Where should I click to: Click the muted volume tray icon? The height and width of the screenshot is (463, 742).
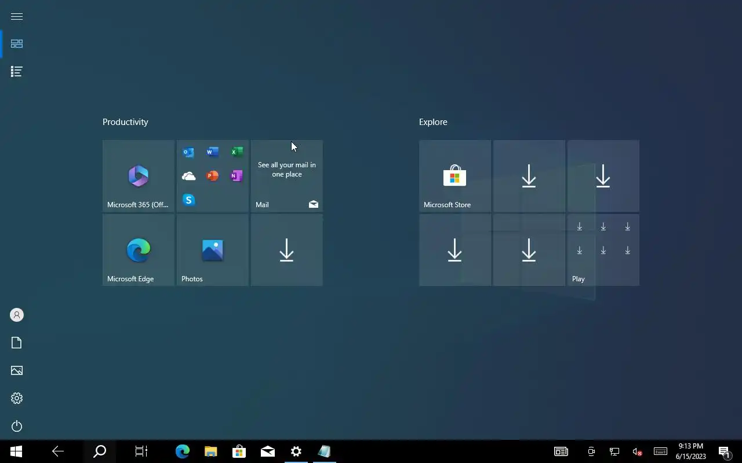click(x=638, y=451)
